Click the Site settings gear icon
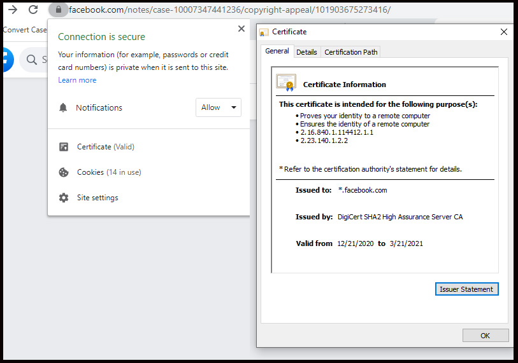Image resolution: width=518 pixels, height=363 pixels. pyautogui.click(x=64, y=198)
